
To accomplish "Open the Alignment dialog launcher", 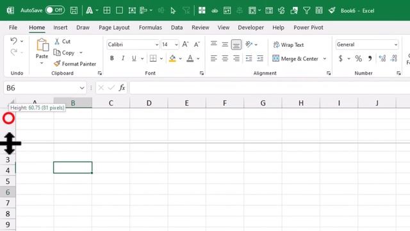I will click(329, 73).
